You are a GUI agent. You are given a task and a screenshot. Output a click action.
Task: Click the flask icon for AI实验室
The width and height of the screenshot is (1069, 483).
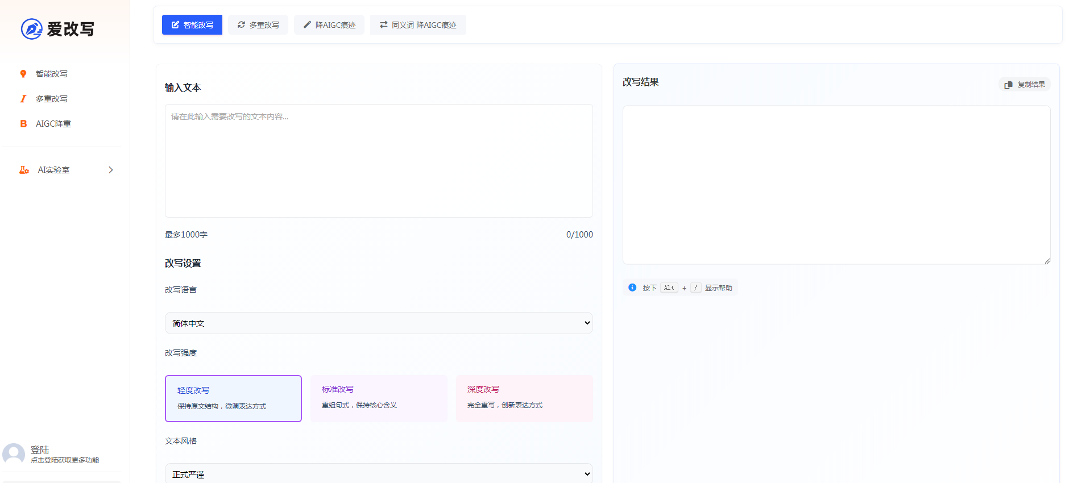pos(24,170)
